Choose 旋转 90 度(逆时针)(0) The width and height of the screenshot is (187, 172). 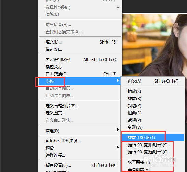(152, 152)
